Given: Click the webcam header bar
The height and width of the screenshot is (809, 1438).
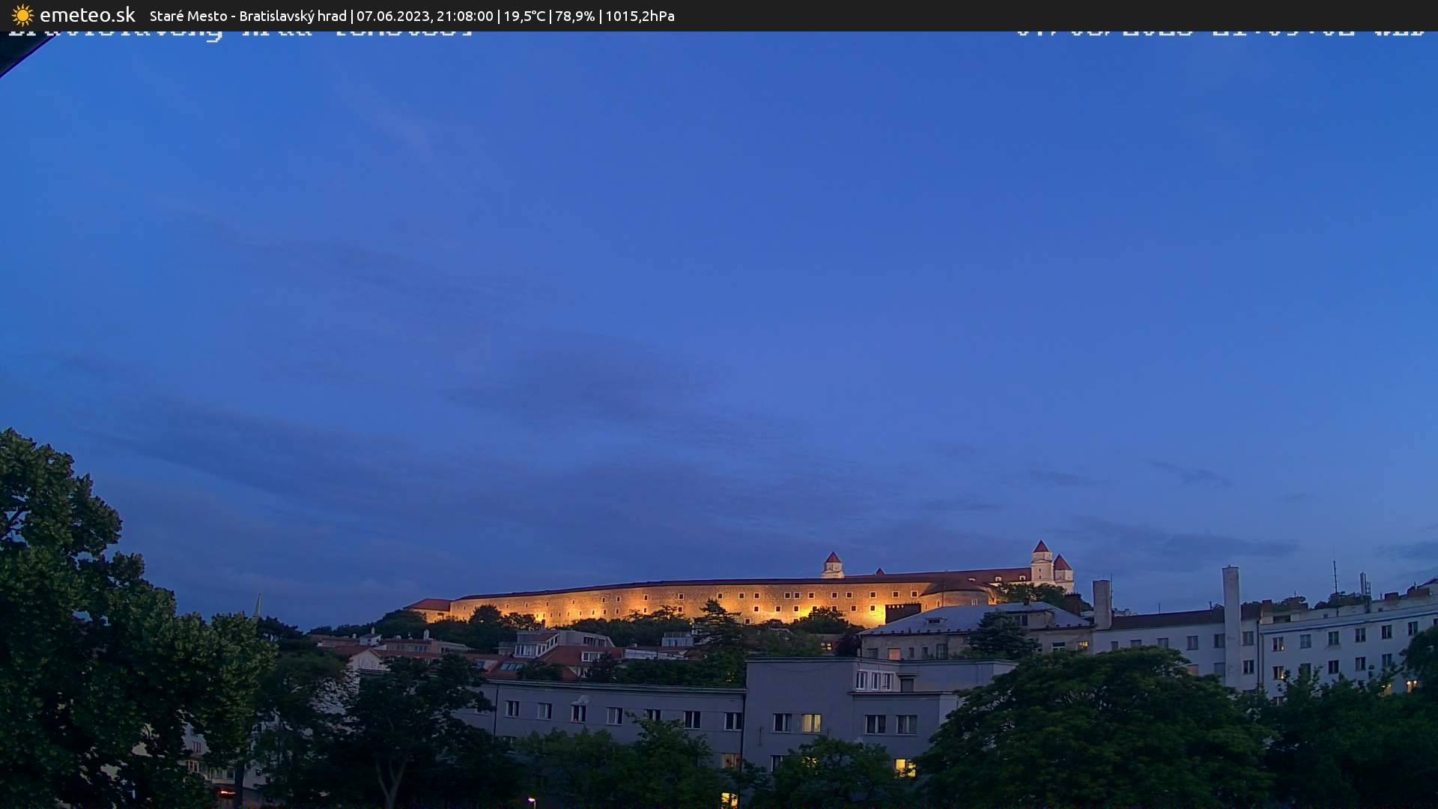Looking at the screenshot, I should click(719, 15).
